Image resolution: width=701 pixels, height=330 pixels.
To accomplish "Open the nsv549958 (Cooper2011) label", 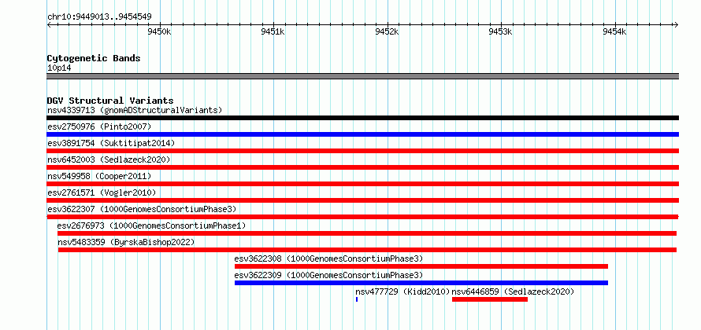I will pyautogui.click(x=99, y=176).
